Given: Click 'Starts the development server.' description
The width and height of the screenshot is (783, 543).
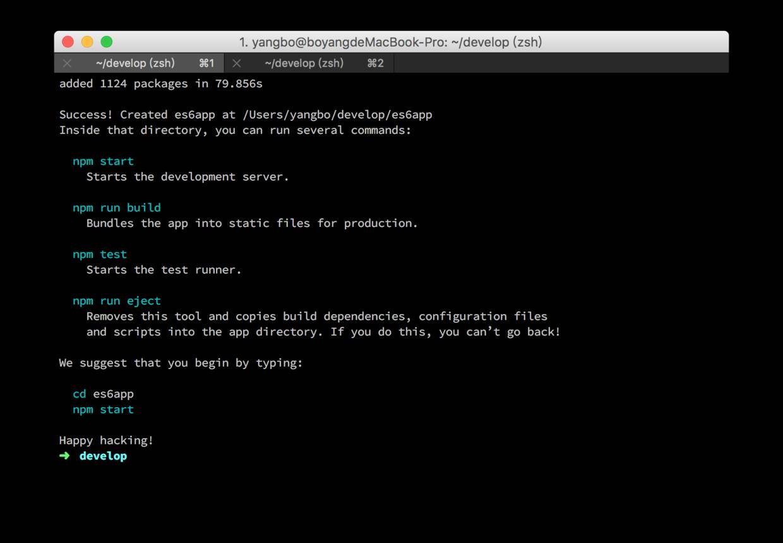Looking at the screenshot, I should pyautogui.click(x=188, y=176).
